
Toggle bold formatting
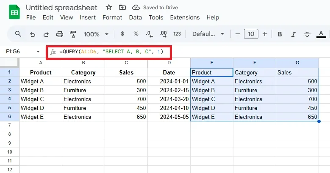click(280, 34)
